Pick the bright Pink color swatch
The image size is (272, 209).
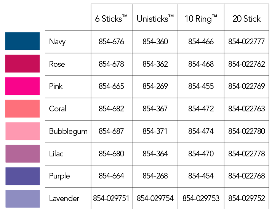click(22, 86)
